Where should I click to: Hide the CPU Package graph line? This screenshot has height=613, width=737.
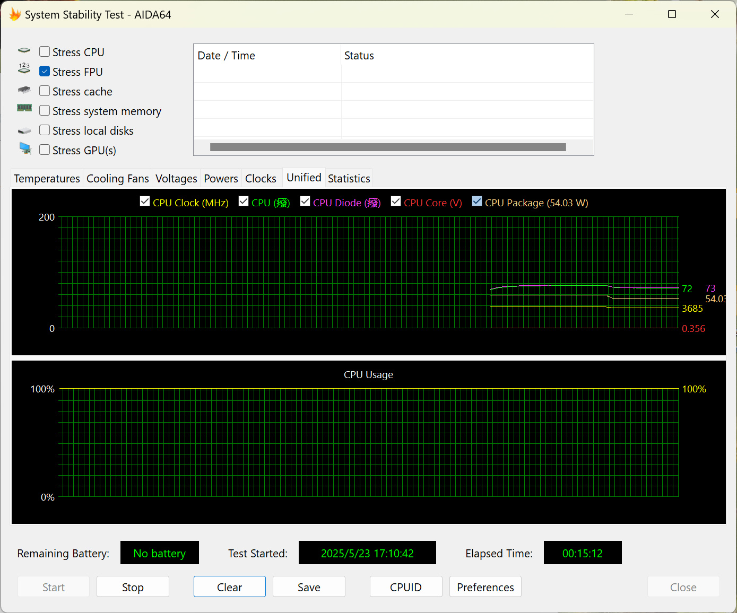[x=477, y=202]
